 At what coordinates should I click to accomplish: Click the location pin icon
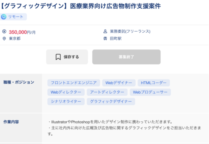4,39
